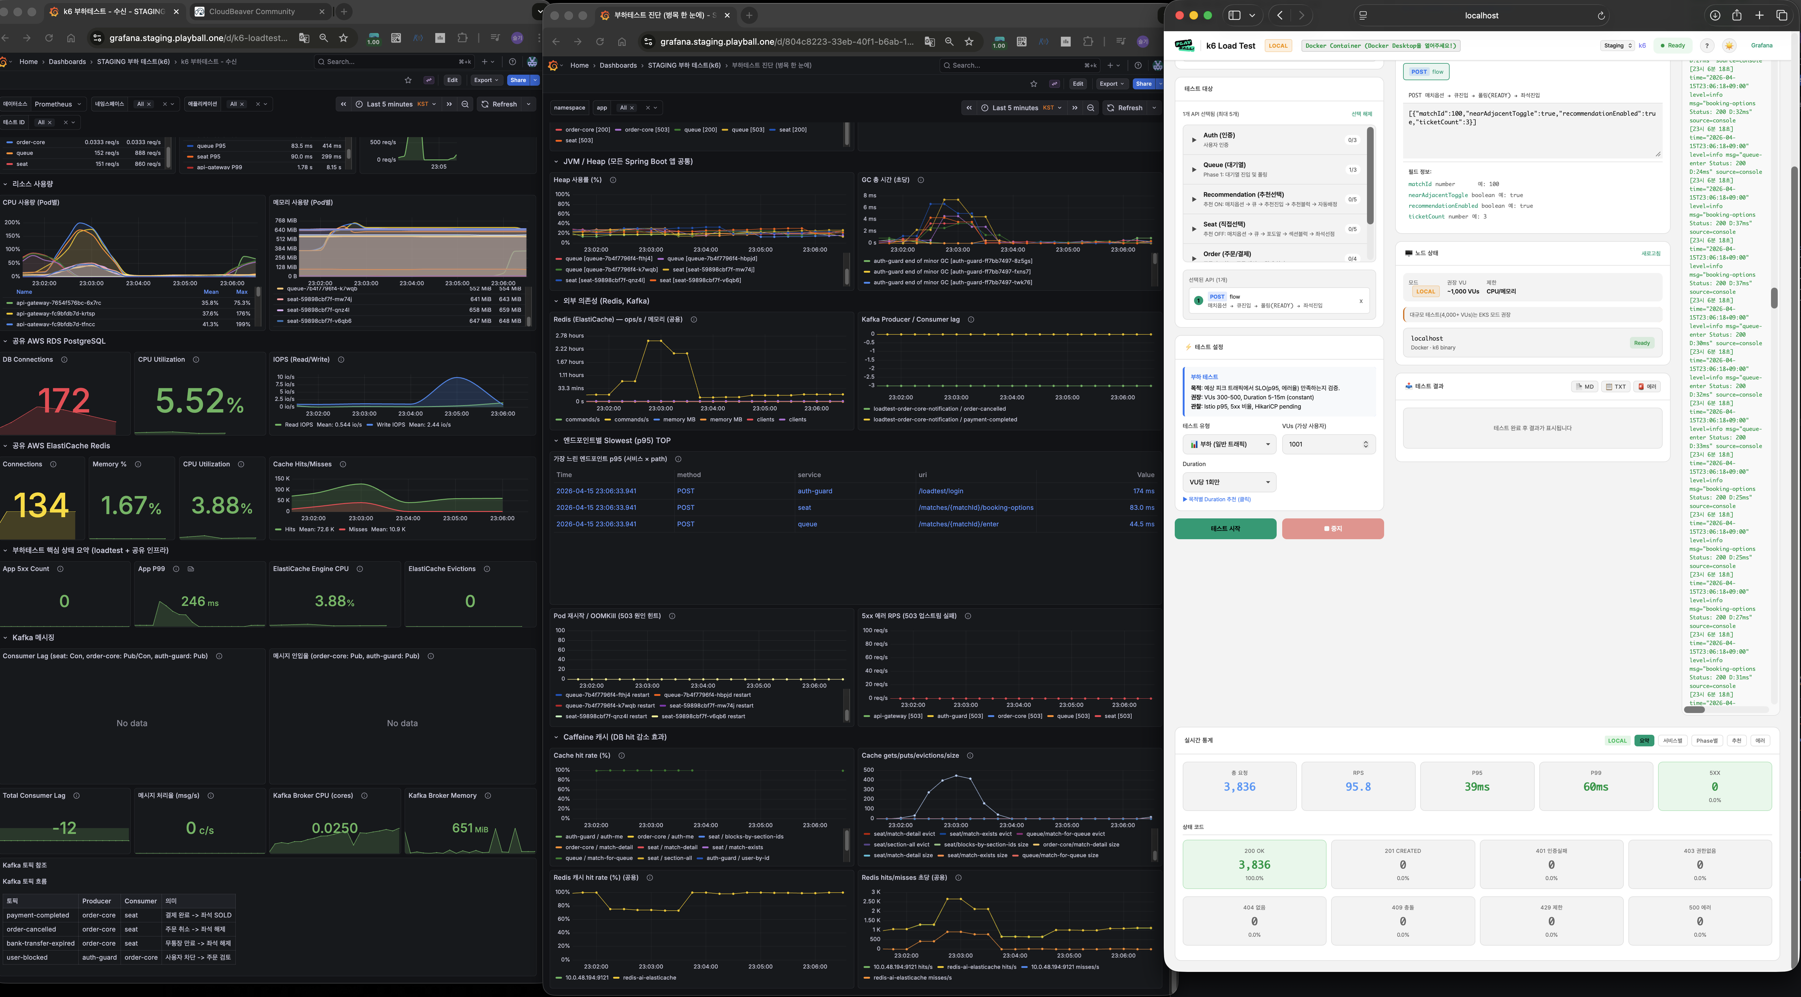The image size is (1801, 997).
Task: Click zoom out time range icon in middle Grafana
Action: (x=1091, y=108)
